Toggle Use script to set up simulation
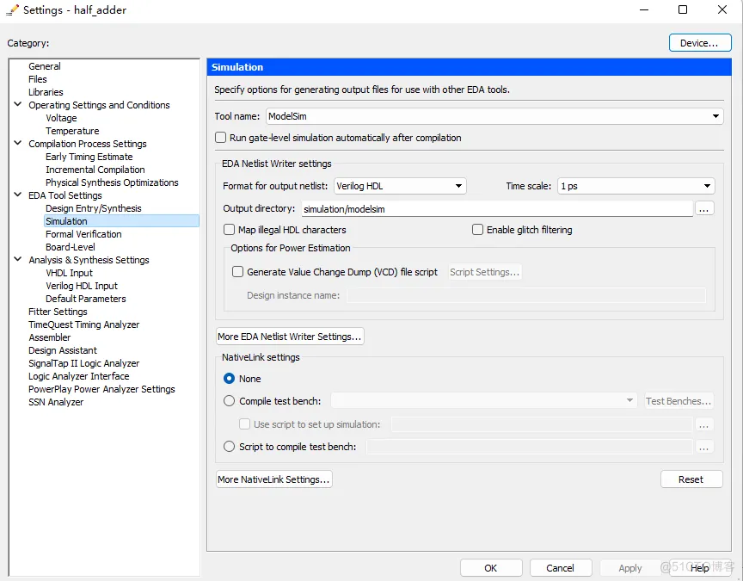 (244, 424)
